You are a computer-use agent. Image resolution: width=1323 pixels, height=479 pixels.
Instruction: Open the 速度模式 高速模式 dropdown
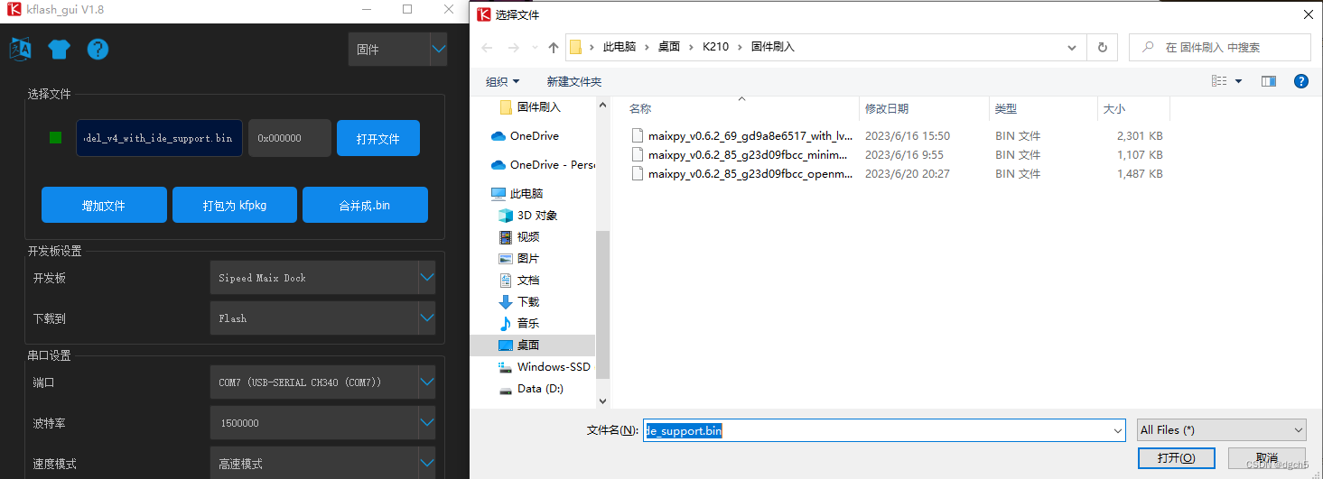(322, 463)
